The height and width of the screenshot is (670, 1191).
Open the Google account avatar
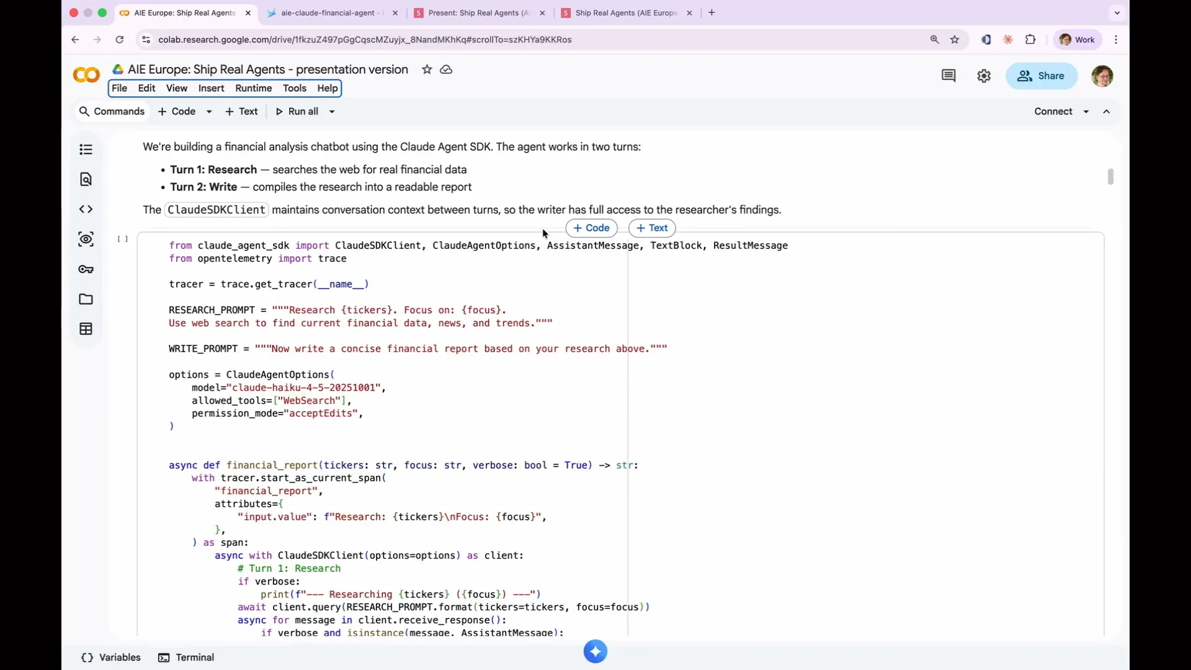pyautogui.click(x=1102, y=76)
